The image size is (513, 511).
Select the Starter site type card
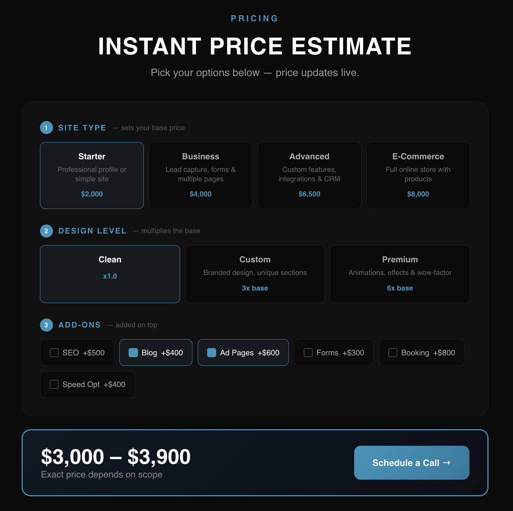click(92, 175)
